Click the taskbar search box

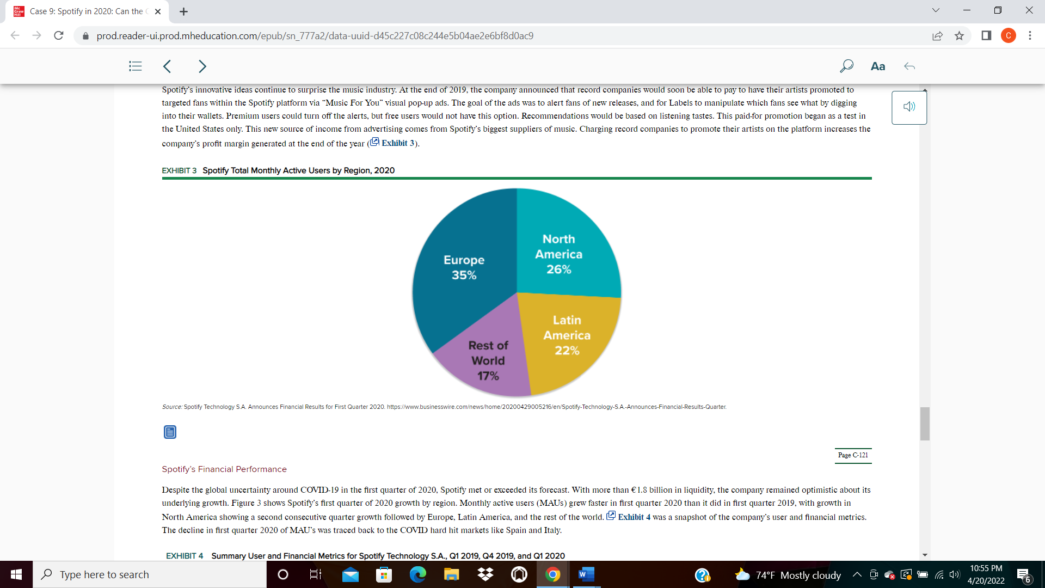coord(150,574)
